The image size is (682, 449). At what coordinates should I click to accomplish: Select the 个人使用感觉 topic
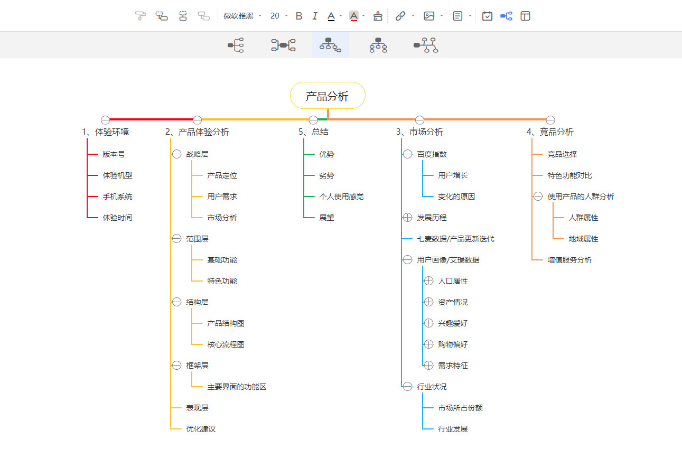341,197
